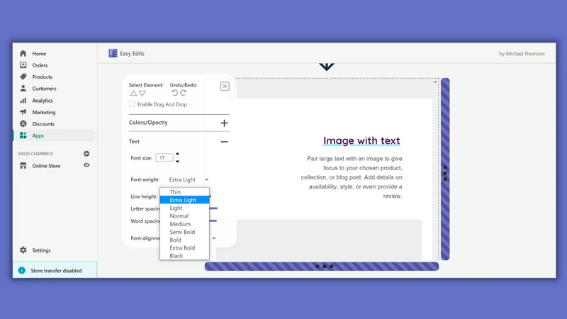Open the Products section
This screenshot has width=567, height=319.
[x=42, y=77]
